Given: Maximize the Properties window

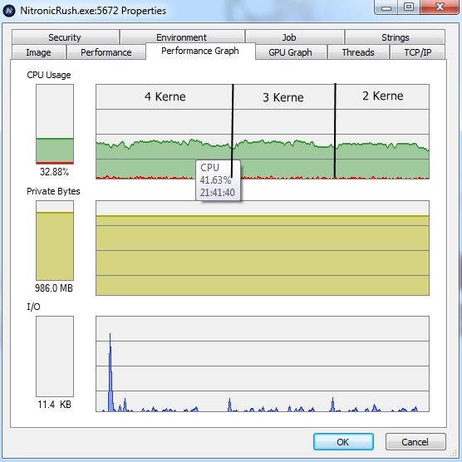Looking at the screenshot, I should (x=409, y=7).
